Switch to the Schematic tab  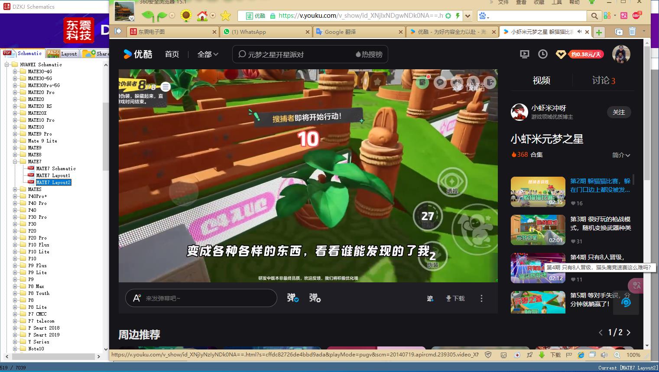pos(23,53)
